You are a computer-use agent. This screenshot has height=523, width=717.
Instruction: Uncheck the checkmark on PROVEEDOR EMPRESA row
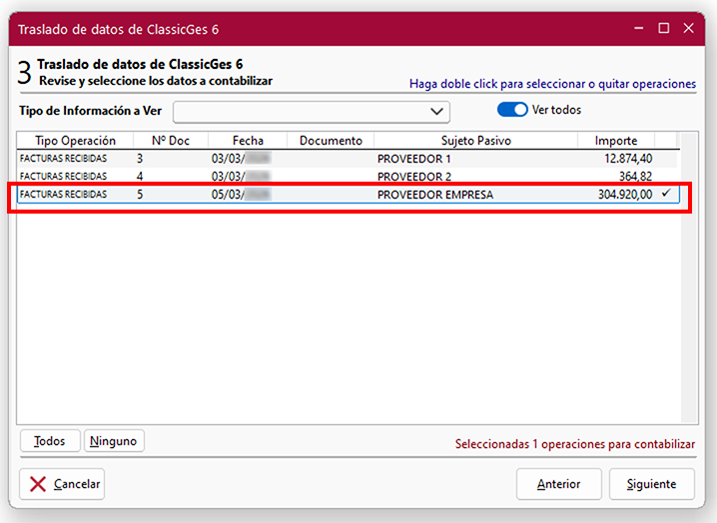tap(666, 194)
